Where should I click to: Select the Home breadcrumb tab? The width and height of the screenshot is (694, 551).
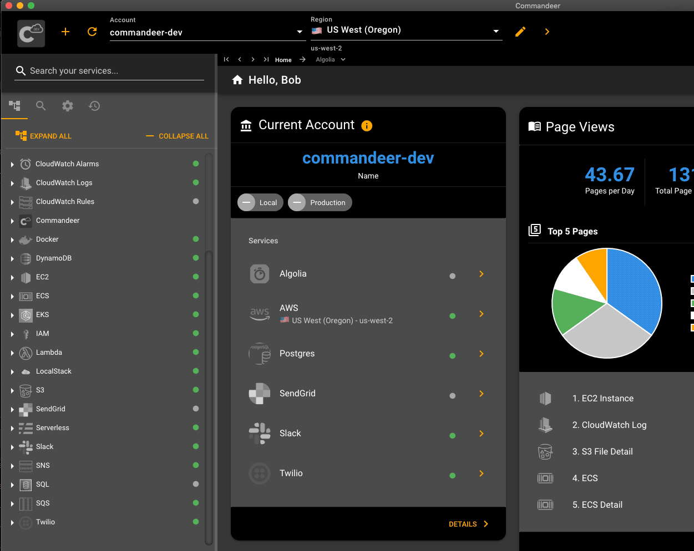pos(283,60)
